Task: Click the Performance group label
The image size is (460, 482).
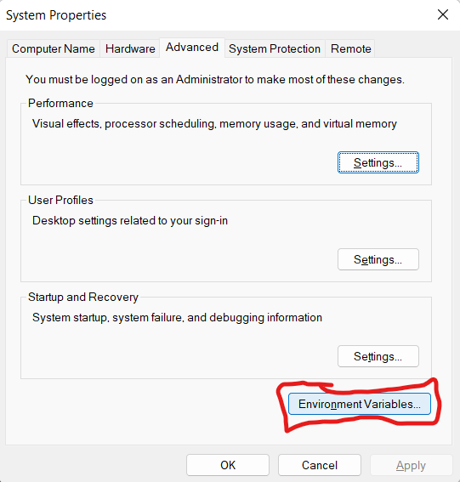Action: [60, 104]
